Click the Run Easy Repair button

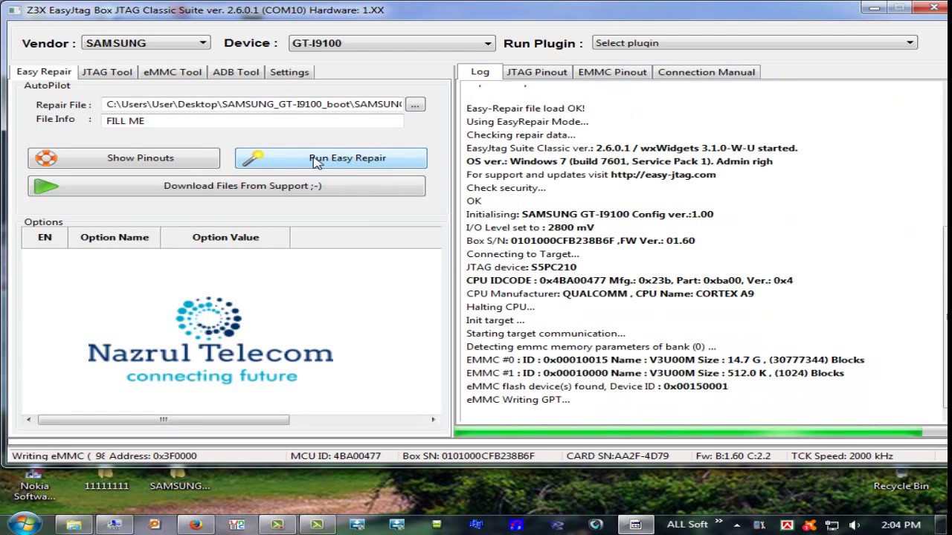pyautogui.click(x=331, y=158)
